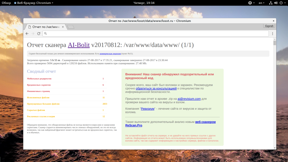Open the accessibility menu in the top panel

tap(250, 3)
